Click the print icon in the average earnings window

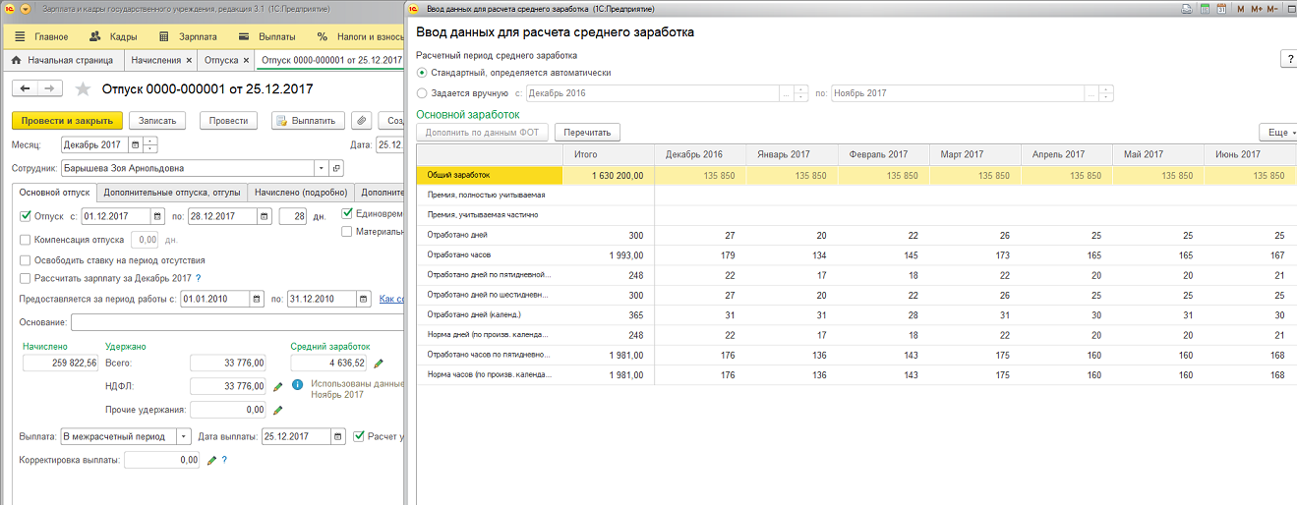1186,9
